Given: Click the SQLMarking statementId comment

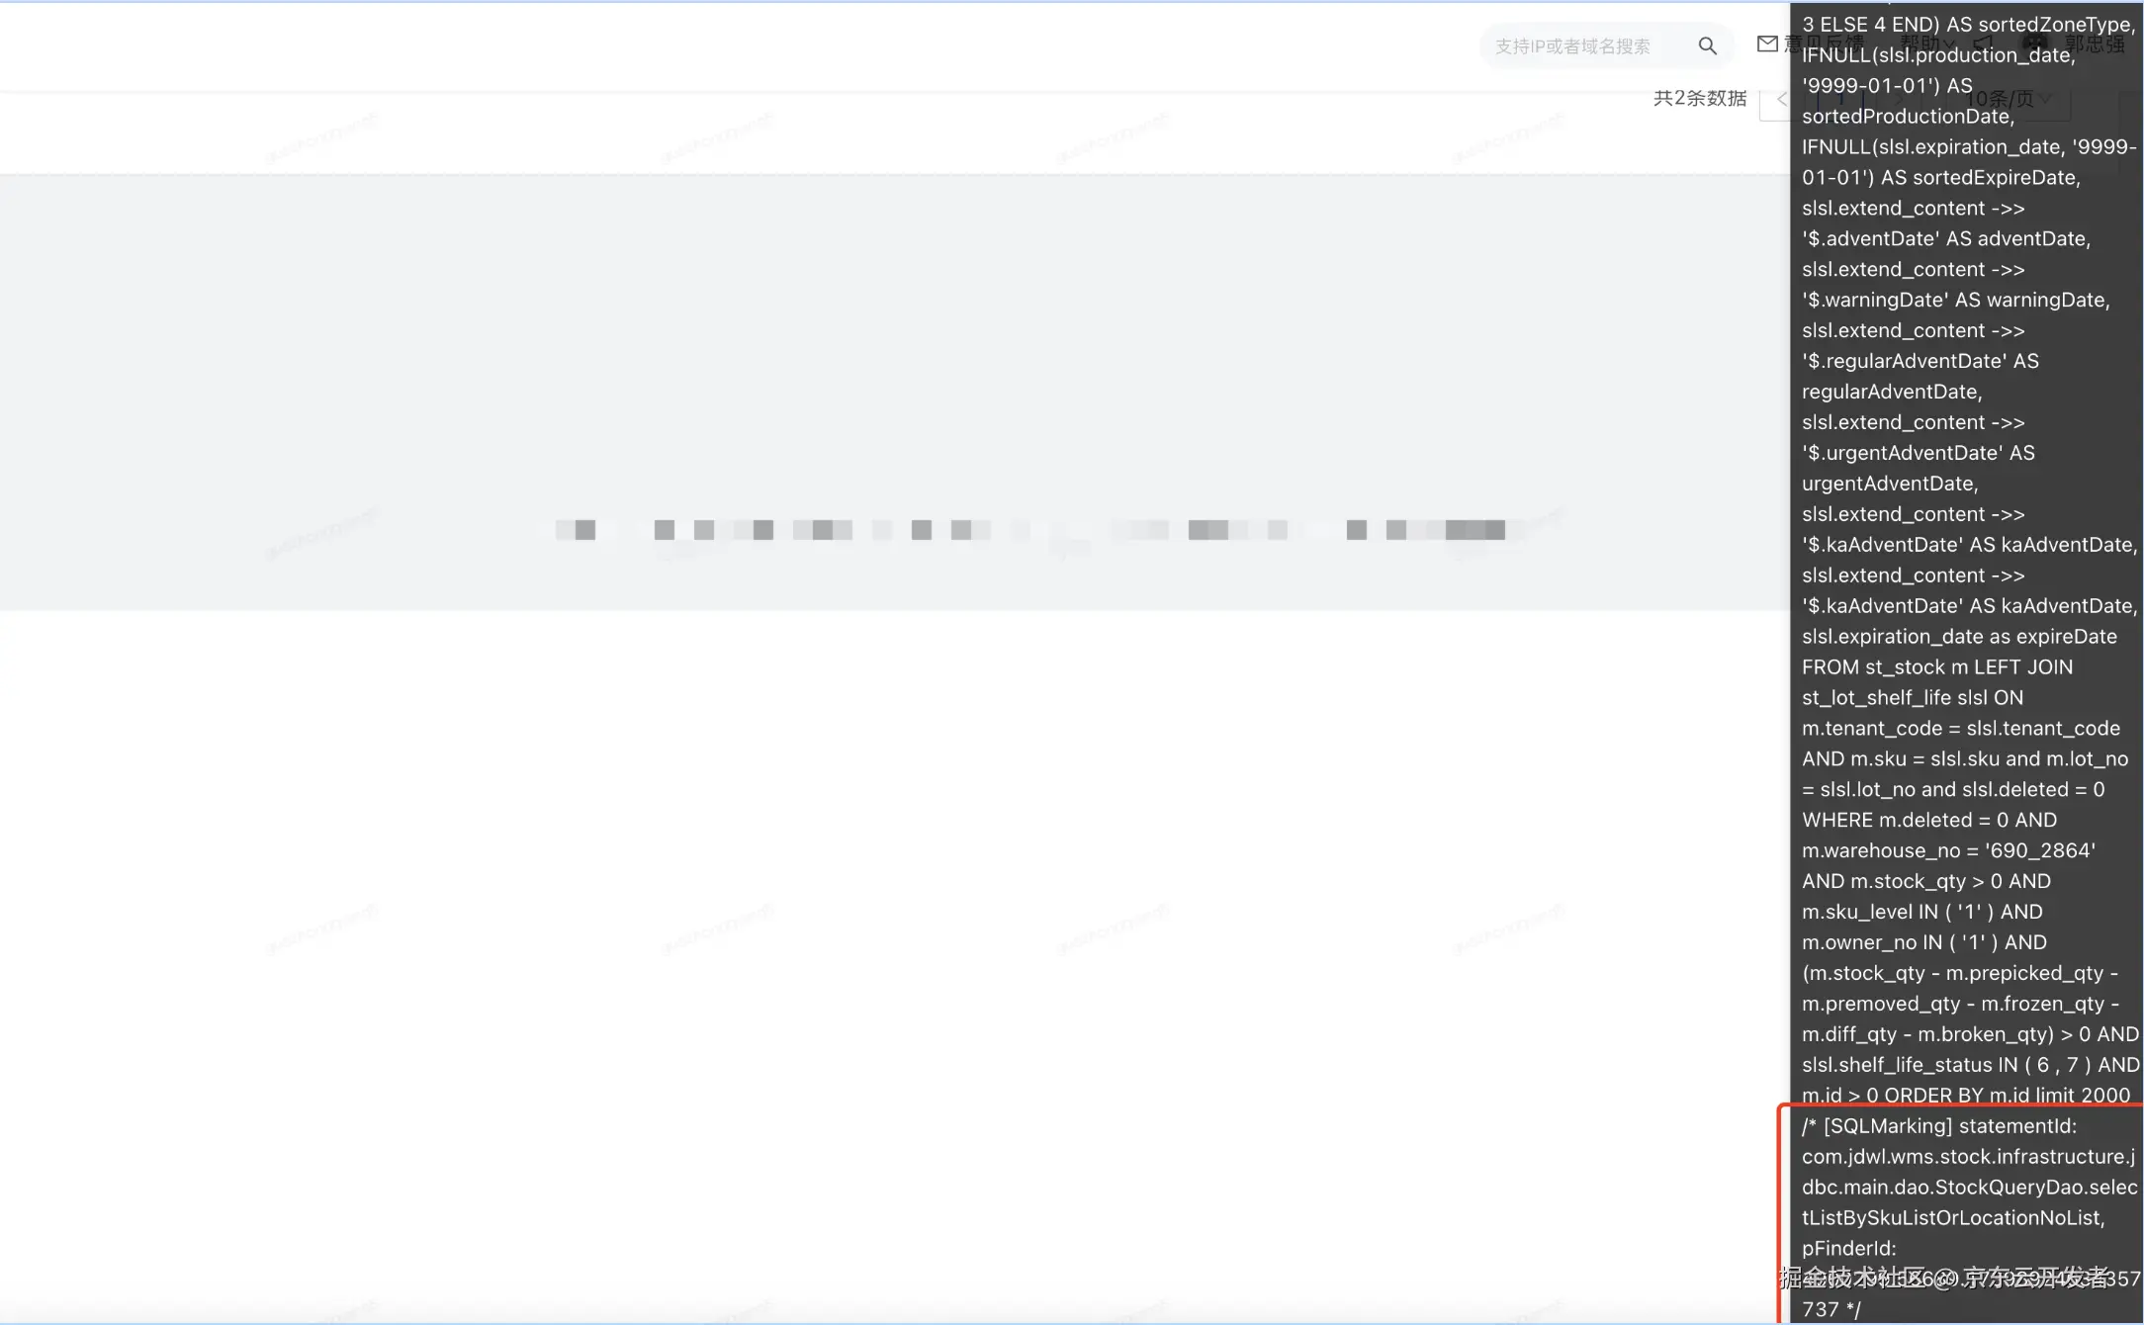Looking at the screenshot, I should [x=1938, y=1126].
